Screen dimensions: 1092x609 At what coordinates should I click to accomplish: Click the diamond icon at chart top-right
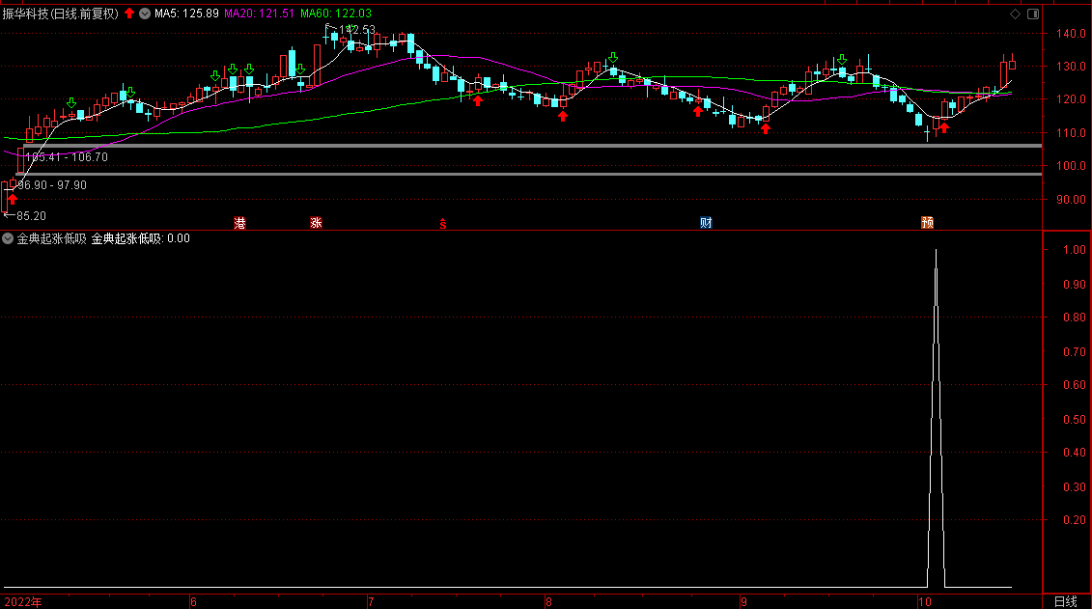click(1016, 14)
